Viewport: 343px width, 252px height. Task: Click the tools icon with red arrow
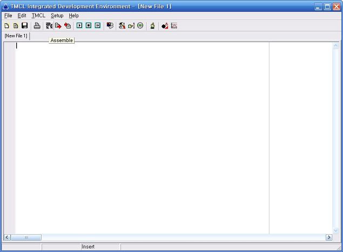coord(122,26)
